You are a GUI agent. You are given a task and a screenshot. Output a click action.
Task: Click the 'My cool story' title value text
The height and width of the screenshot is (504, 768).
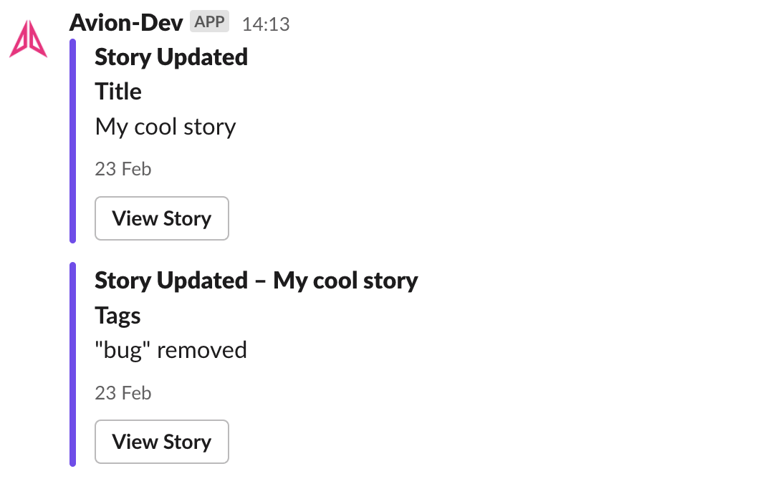(x=165, y=127)
